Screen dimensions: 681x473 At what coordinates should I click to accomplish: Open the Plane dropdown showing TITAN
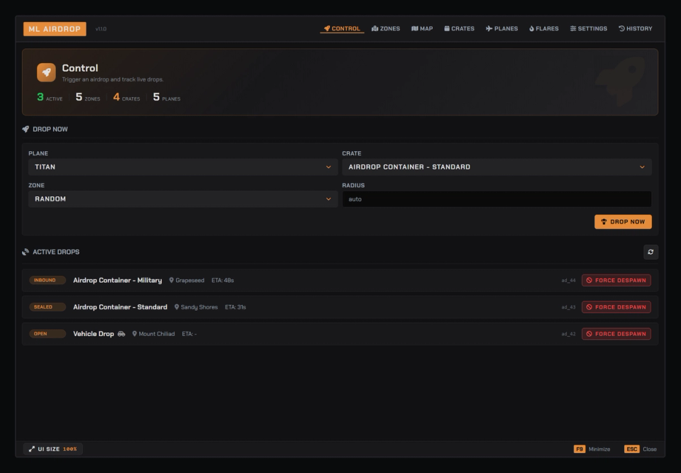click(x=183, y=167)
